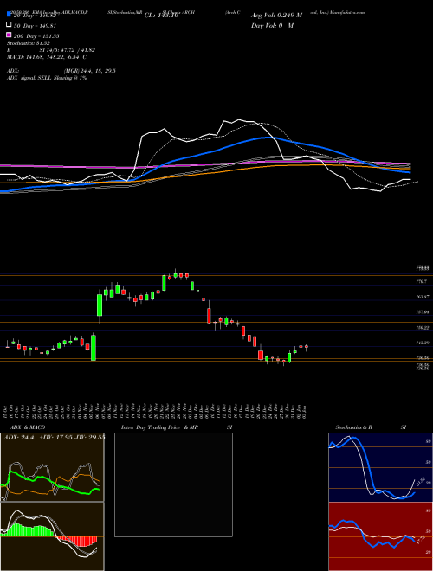
Task: Click the 'Stochastics: 31.52' reading
Action: coord(29,43)
